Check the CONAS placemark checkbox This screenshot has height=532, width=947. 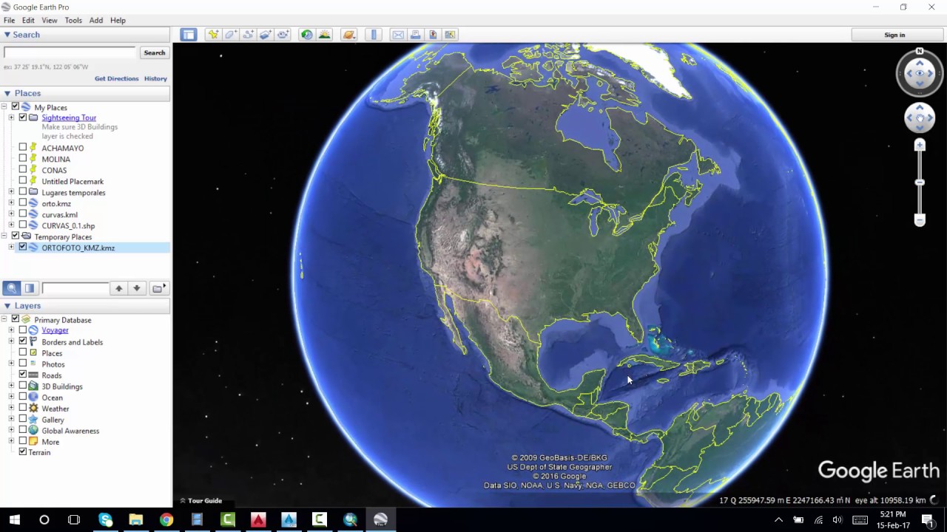23,170
